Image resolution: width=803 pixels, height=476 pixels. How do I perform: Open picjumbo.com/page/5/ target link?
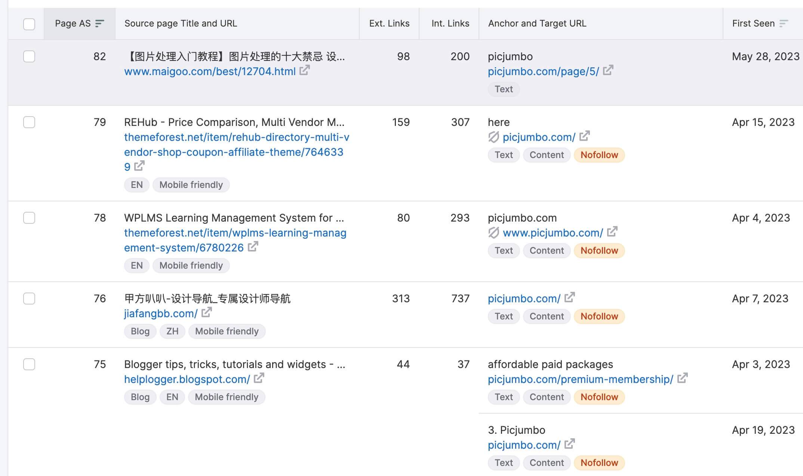coord(544,71)
